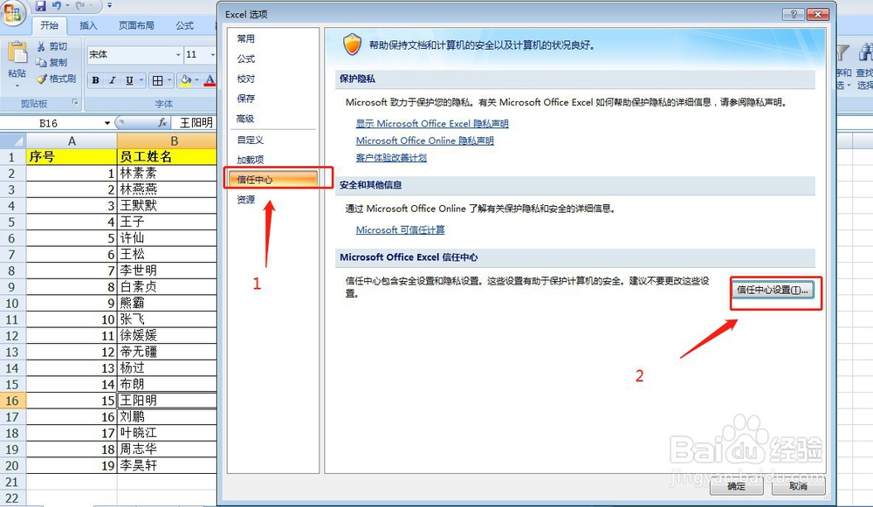873x507 pixels.
Task: Customize the quick access toolbar
Action: click(110, 6)
